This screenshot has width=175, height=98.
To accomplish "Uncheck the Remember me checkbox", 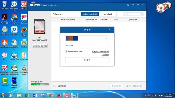I will point(66,51).
